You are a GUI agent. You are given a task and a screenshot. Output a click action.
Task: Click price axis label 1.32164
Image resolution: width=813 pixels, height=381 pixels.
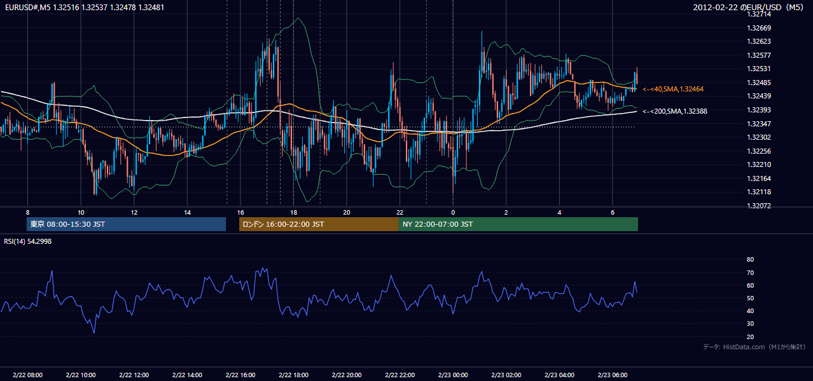(758, 178)
